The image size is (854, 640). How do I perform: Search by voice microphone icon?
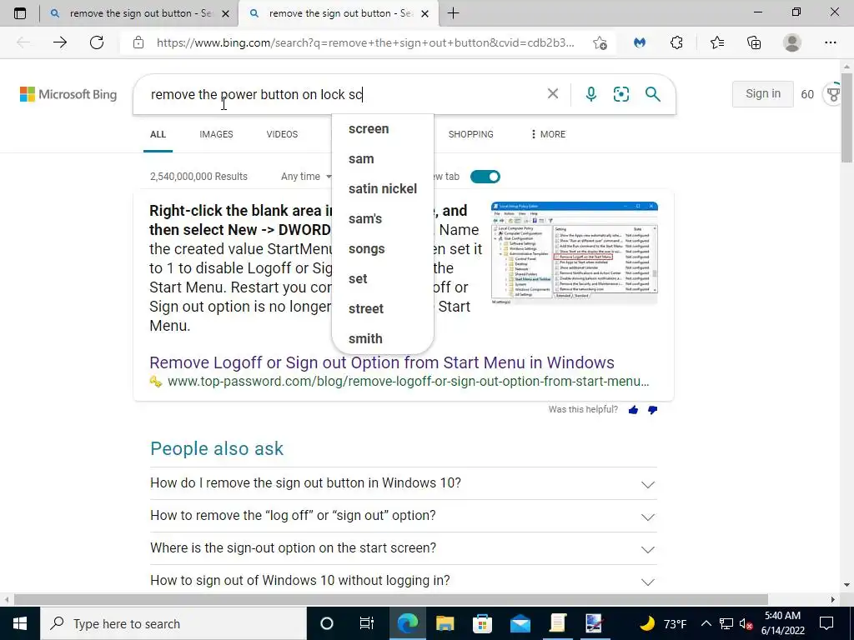pos(591,94)
